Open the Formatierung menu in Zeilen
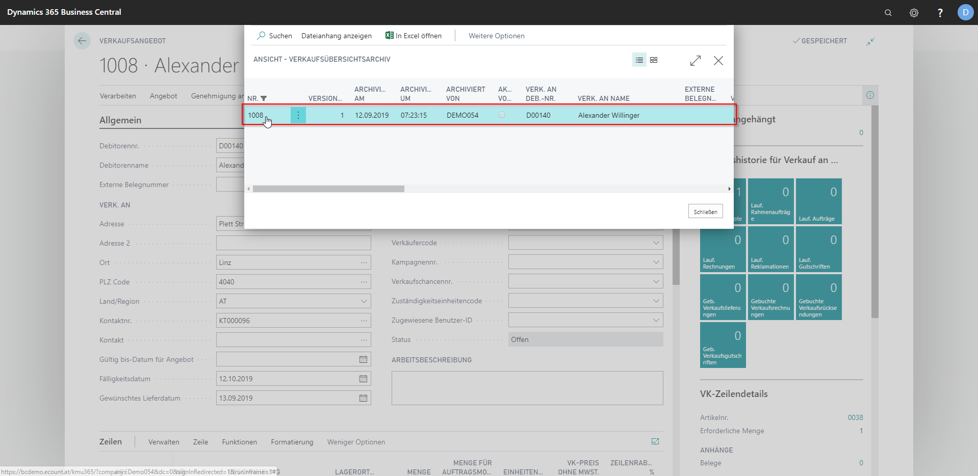 292,442
